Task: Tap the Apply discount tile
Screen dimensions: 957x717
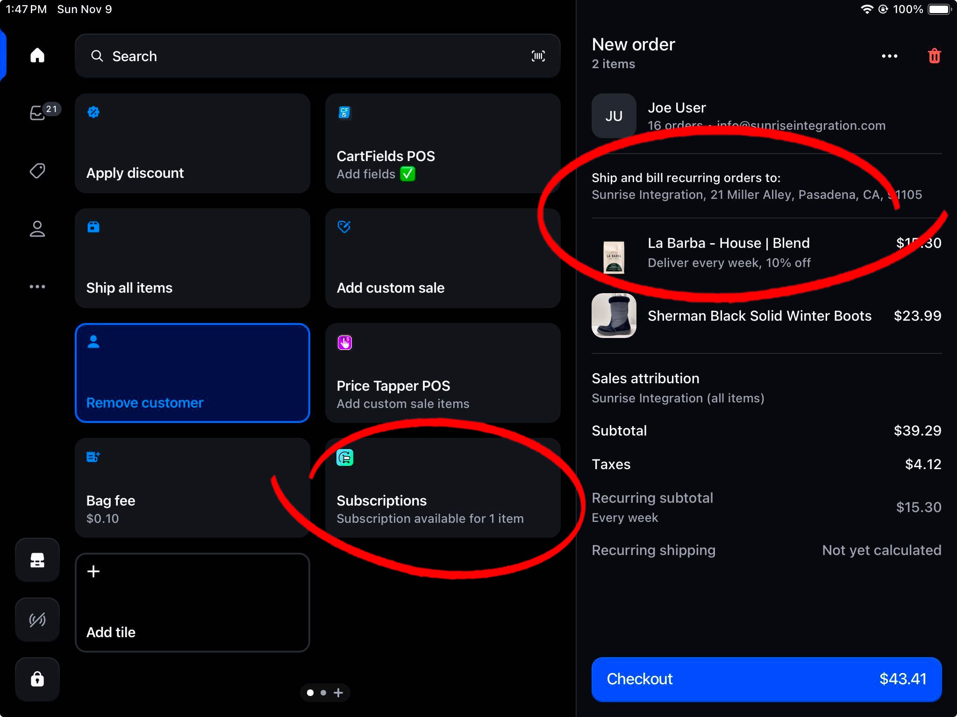Action: [x=192, y=143]
